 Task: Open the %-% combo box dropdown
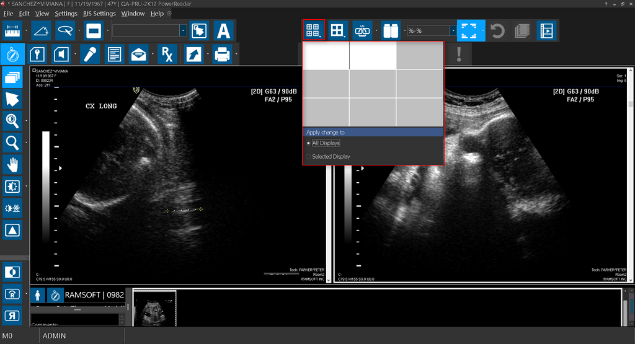point(451,30)
